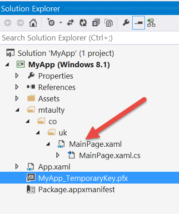The image size is (179, 214).
Task: Select MainPage.xaml in the tree
Action: (x=95, y=144)
